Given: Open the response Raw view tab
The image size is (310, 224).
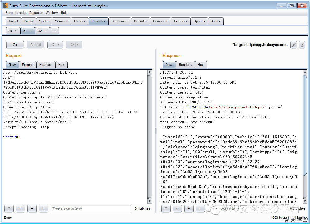Looking at the screenshot, I should [169, 65].
